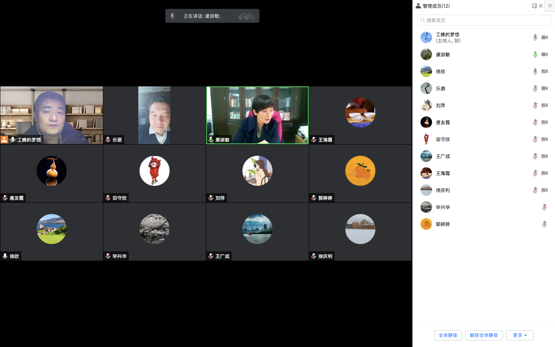Click 康淑敏's green microphone icon in list

(535, 54)
